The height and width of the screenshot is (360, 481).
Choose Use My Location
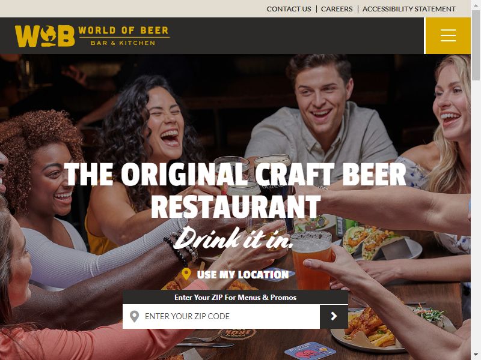[x=243, y=275]
